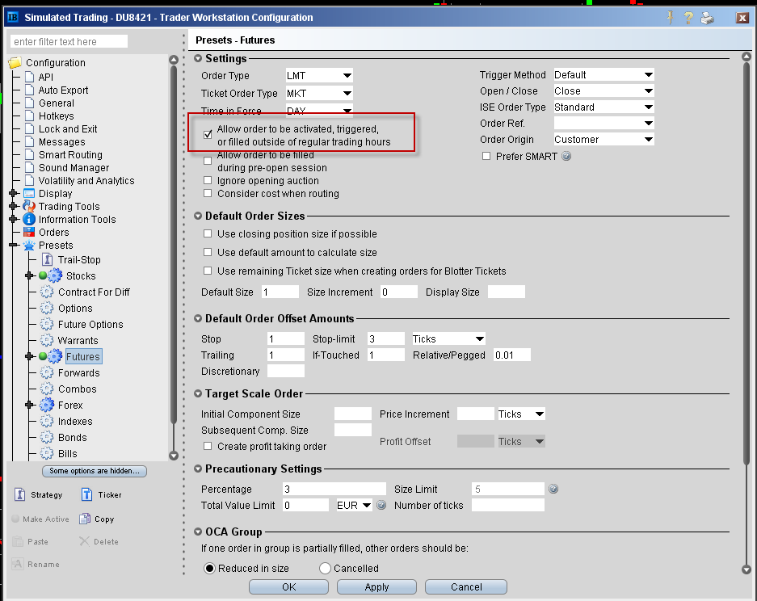Click the Default Size input field
757x601 pixels.
click(x=280, y=292)
